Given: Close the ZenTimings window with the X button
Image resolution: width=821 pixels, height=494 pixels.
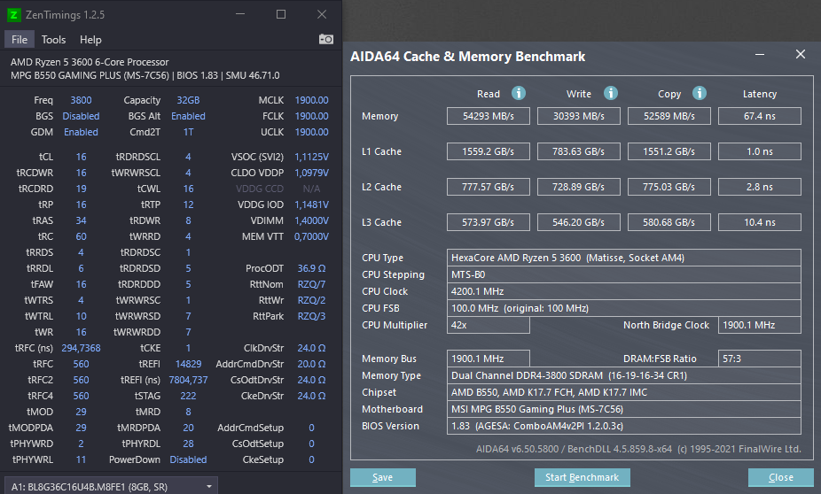Looking at the screenshot, I should (322, 15).
